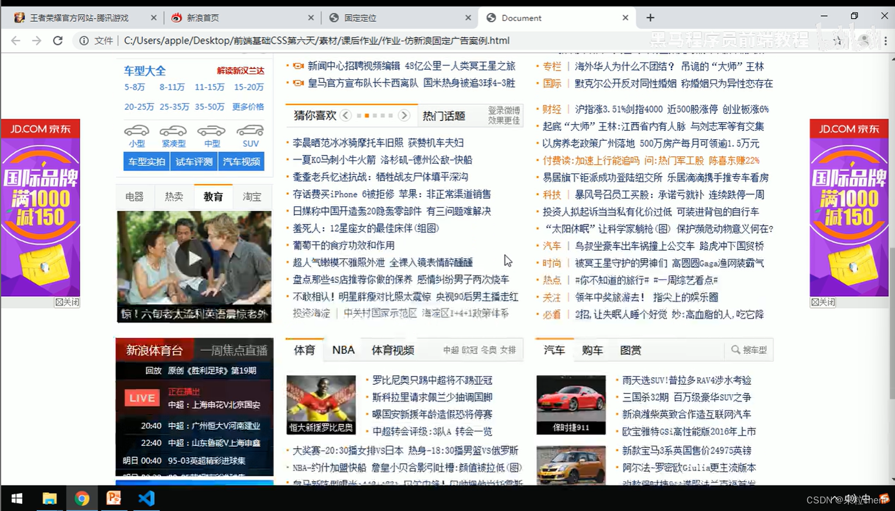895x511 pixels.
Task: Open headline 葡萄干的食疗功效和作用
Action: (344, 245)
